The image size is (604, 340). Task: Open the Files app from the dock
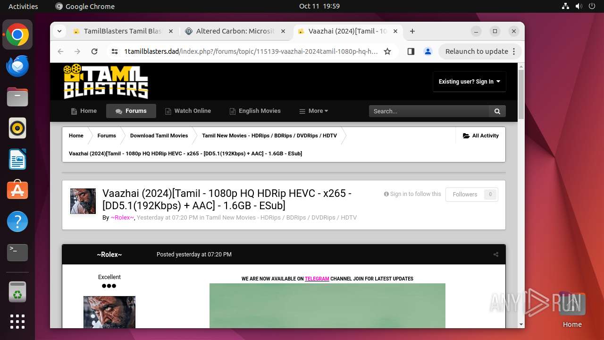pyautogui.click(x=17, y=97)
